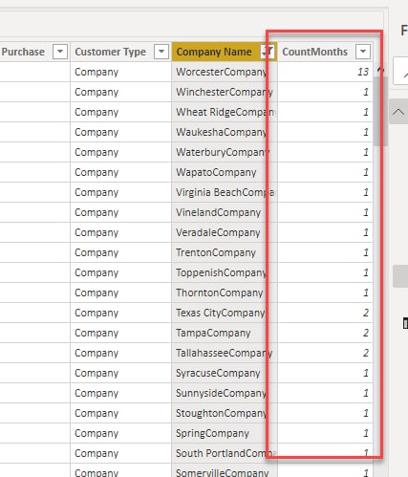
Task: Select the ToppenishCompany cell
Action: tap(225, 272)
